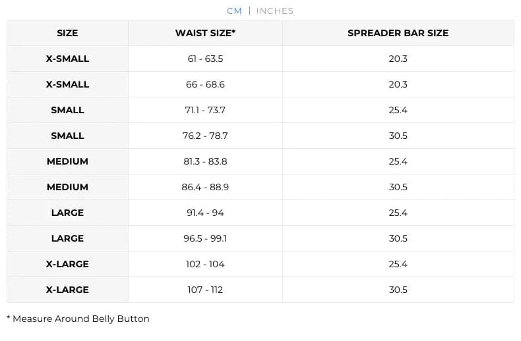Click spreader bar 20.3 in first row
The height and width of the screenshot is (341, 521).
pos(398,59)
